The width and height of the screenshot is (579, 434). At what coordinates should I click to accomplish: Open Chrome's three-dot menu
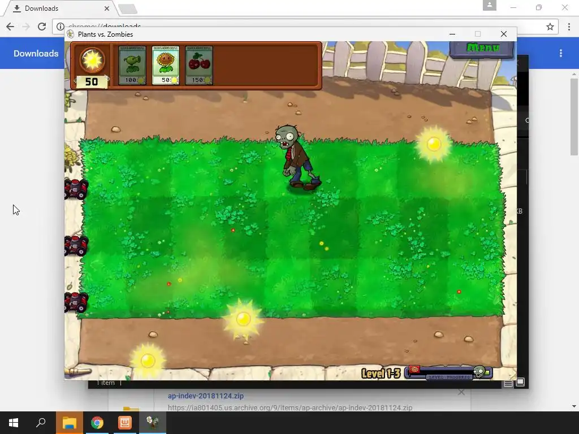point(569,27)
